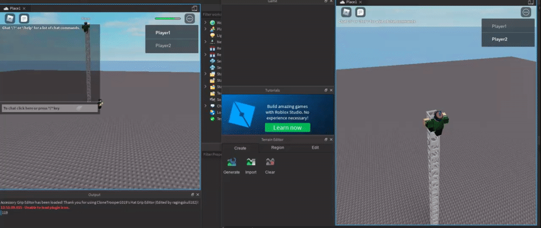This screenshot has height=228, width=541.
Task: Select Player1 in right viewport player list
Action: 508,26
